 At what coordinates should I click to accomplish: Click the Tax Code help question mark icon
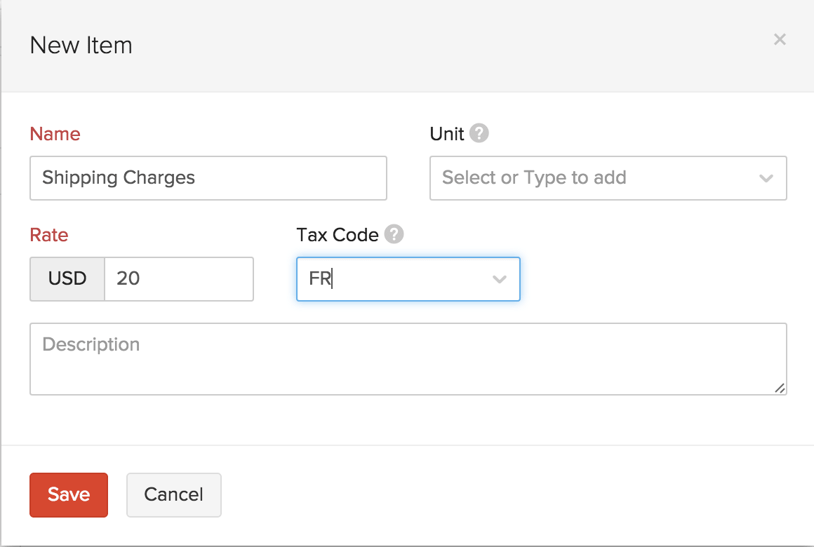[394, 234]
